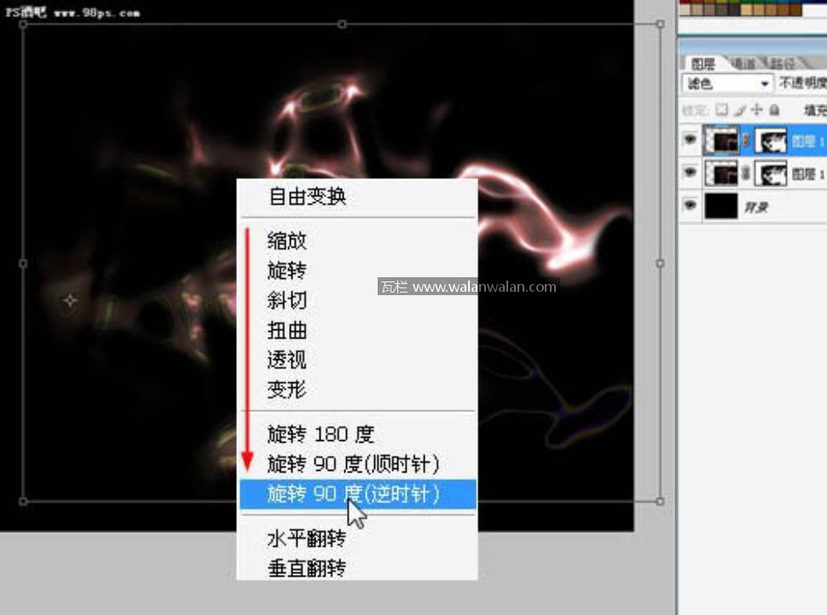
Task: Click the lock transparent pixels icon
Action: pos(721,110)
